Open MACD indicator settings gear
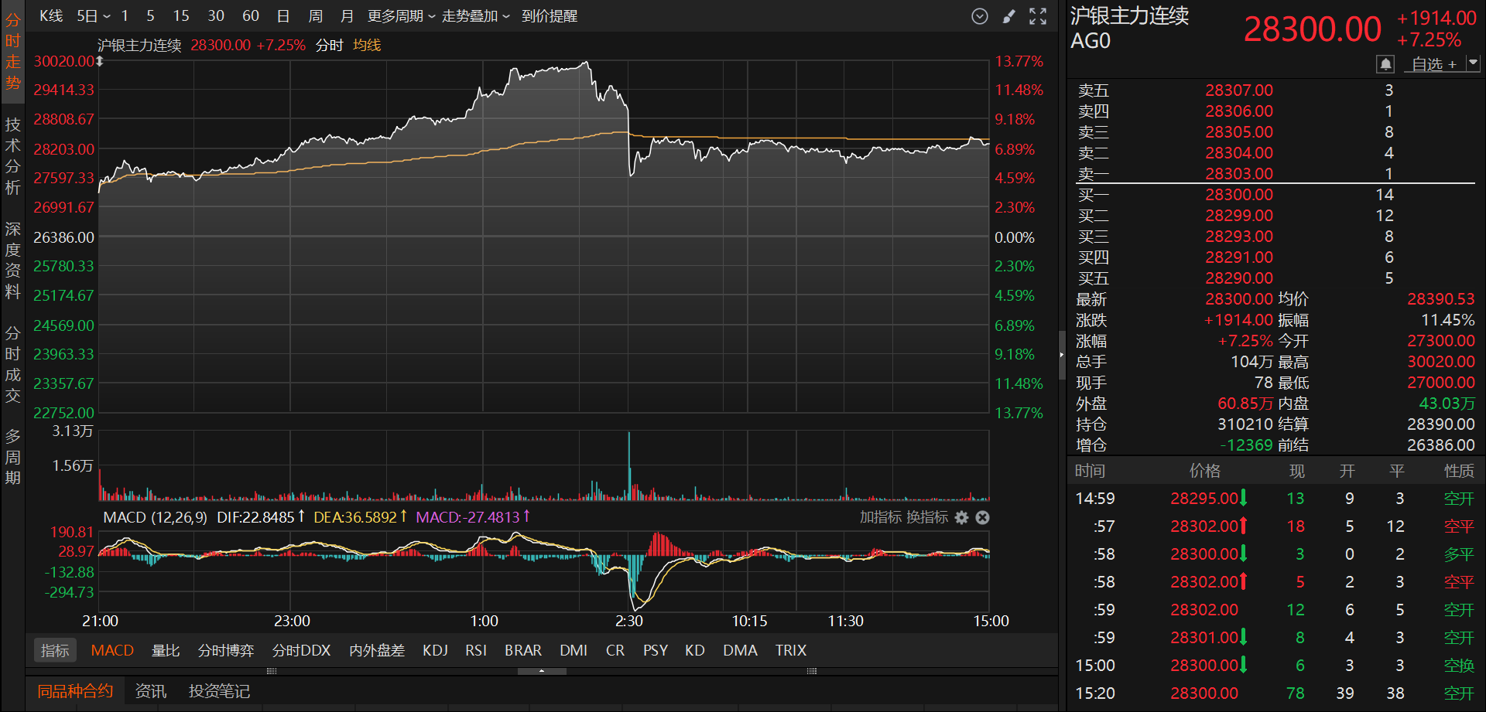 click(x=961, y=517)
